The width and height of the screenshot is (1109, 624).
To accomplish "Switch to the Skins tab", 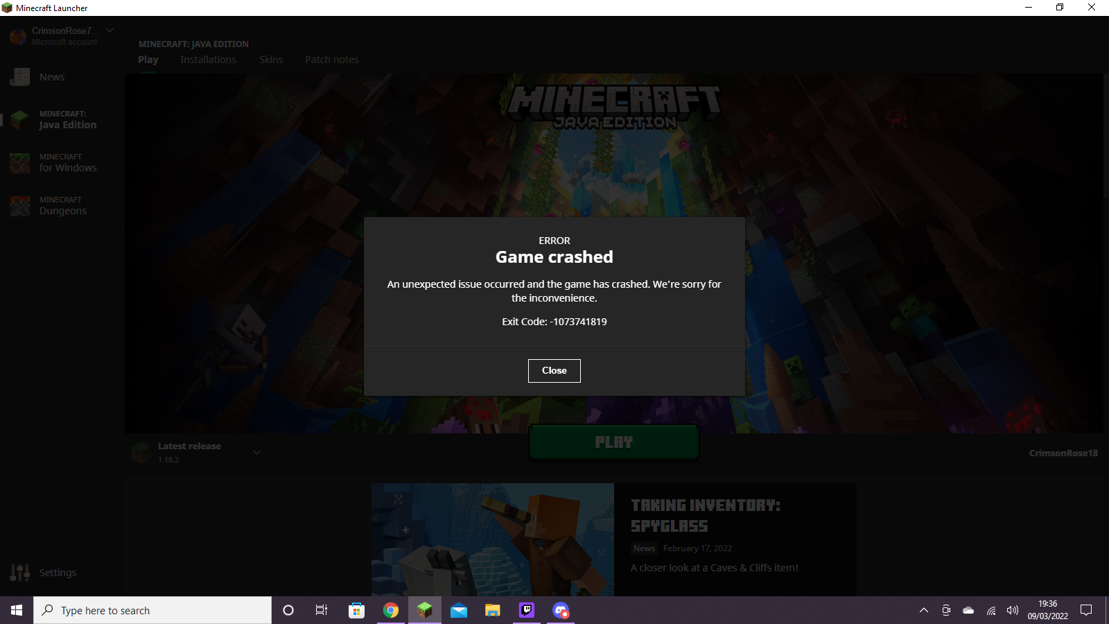I will click(x=271, y=60).
